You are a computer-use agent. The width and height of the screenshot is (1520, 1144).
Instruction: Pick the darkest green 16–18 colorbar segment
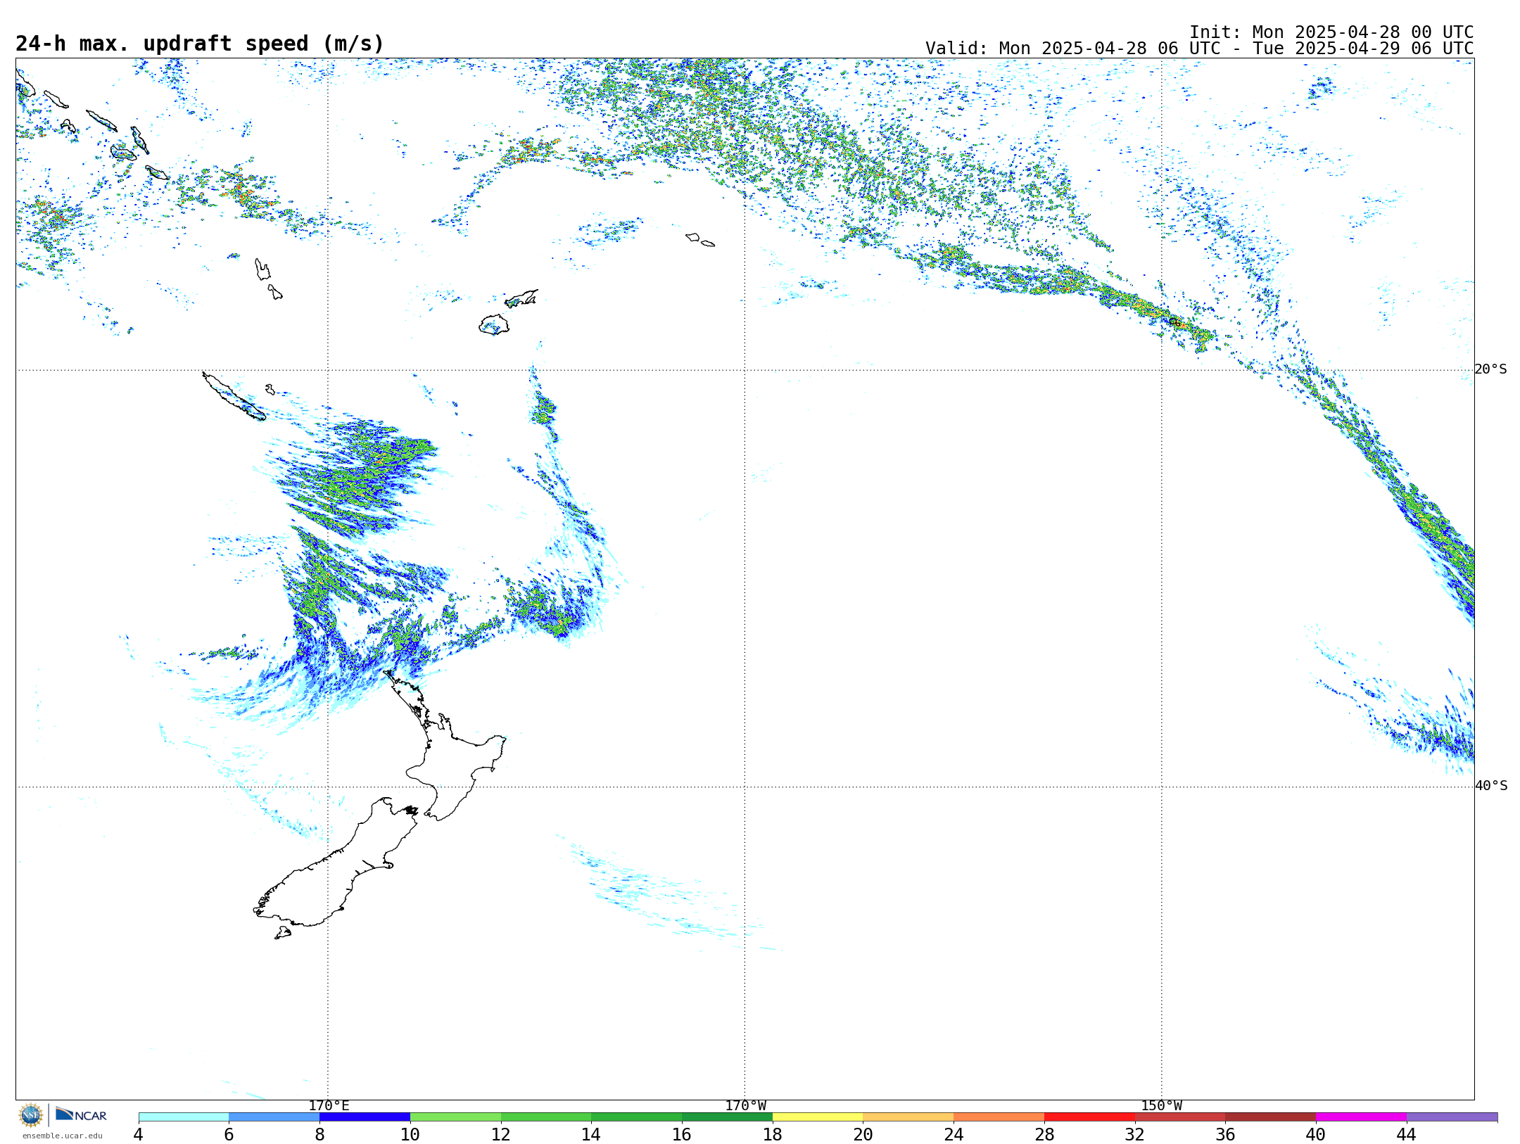coord(728,1117)
